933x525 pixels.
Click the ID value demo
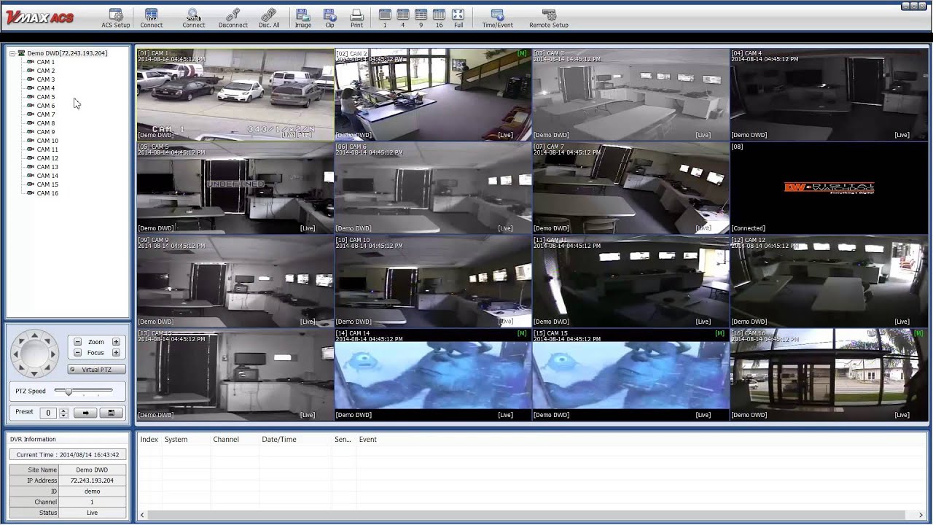pyautogui.click(x=92, y=491)
